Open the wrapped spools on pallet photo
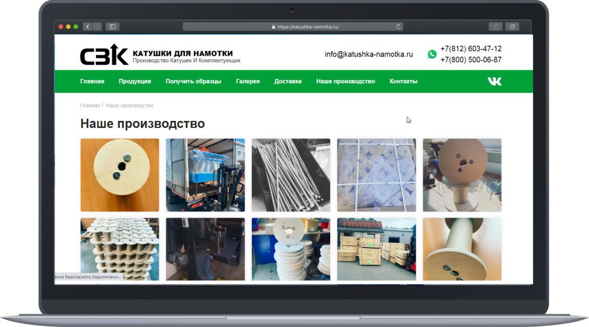Screen dimensions: 589x327 point(376,175)
